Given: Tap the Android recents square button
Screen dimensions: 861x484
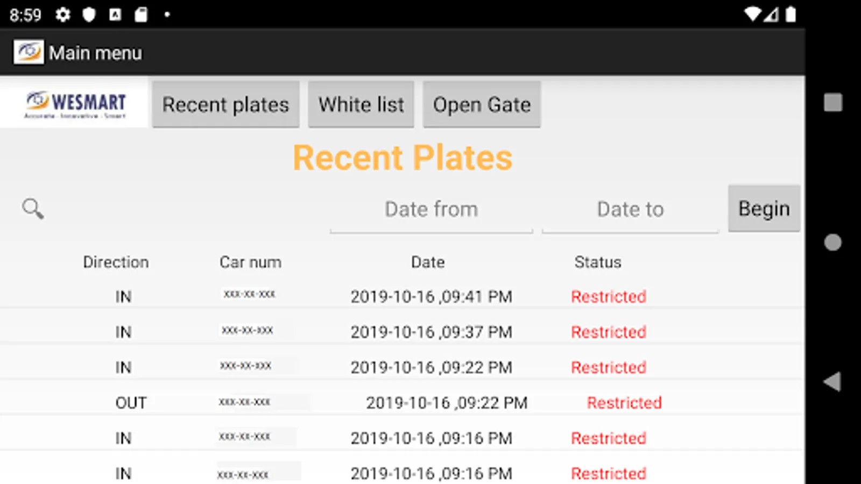Looking at the screenshot, I should point(833,102).
